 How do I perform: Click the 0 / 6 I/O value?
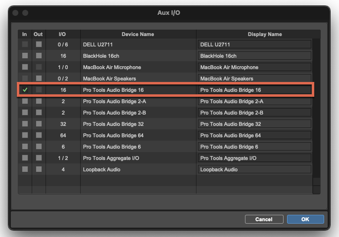tap(63, 44)
